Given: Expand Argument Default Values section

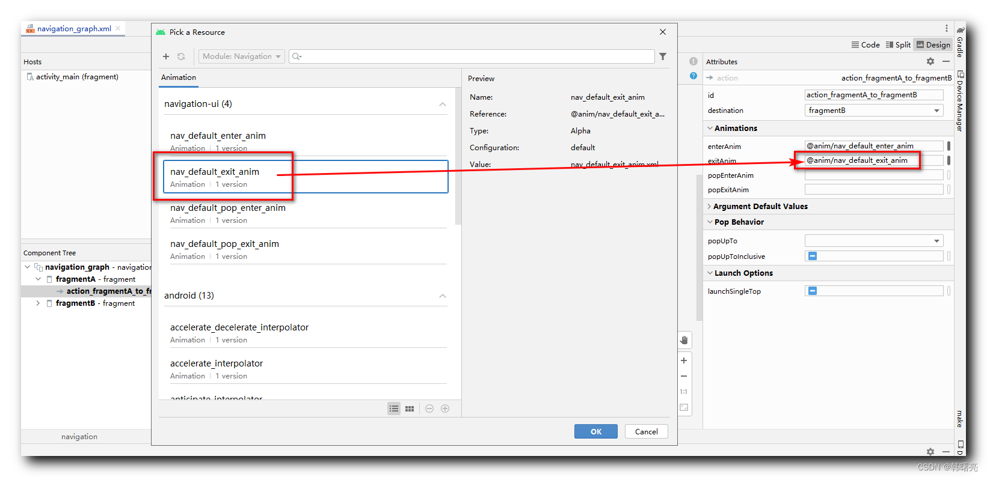Looking at the screenshot, I should click(x=710, y=206).
